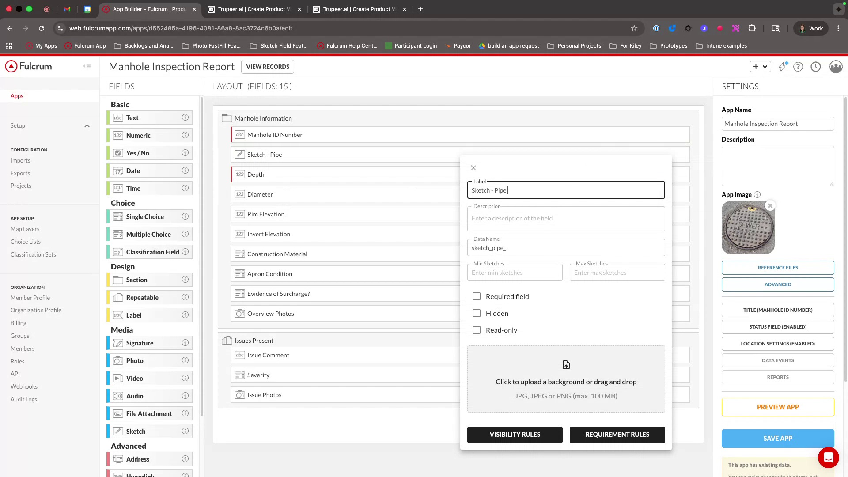This screenshot has width=848, height=477.
Task: Select the Numeric field icon
Action: click(117, 135)
